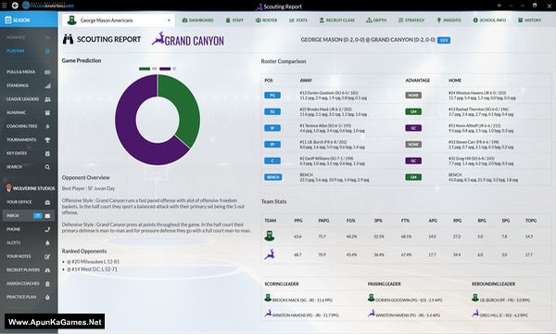This screenshot has width=556, height=334.
Task: Switch to the Roster tab
Action: pyautogui.click(x=267, y=20)
